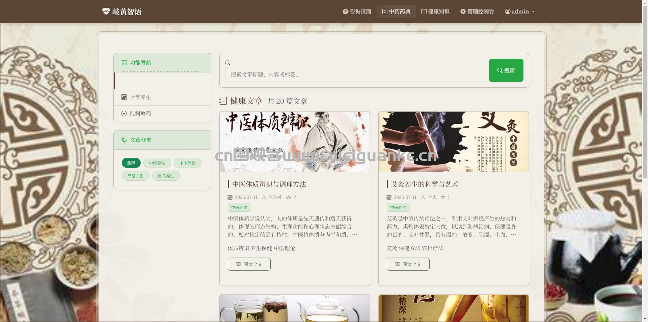Viewport: 648px width, 322px height.
Task: Click the 岐黄智语 heart logo icon
Action: [106, 11]
